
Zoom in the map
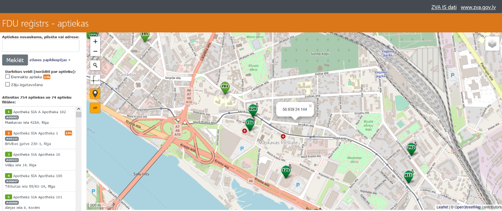(95, 41)
